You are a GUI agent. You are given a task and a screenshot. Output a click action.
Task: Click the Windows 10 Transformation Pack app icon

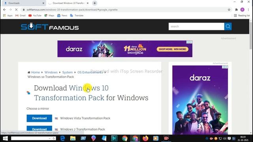coord(28,93)
